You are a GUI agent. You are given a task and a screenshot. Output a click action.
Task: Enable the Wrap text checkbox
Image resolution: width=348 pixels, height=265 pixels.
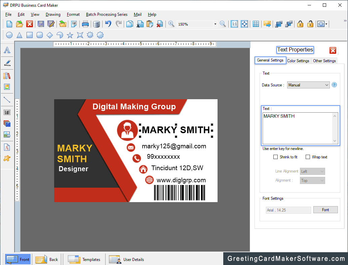point(308,157)
